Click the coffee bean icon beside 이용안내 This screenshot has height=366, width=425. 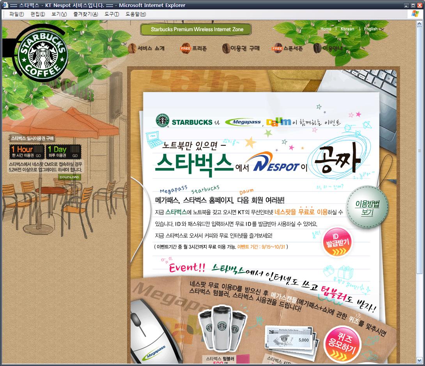point(317,48)
